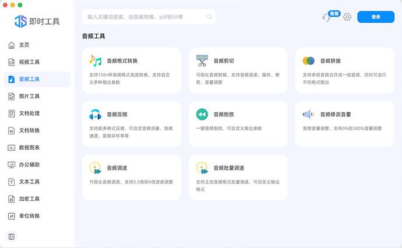Click the 音频拼接 overlapping circles icon

[308, 61]
